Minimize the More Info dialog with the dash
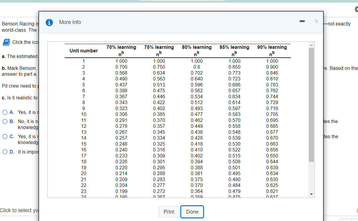Viewport: 358px width, 221px height. click(x=302, y=22)
